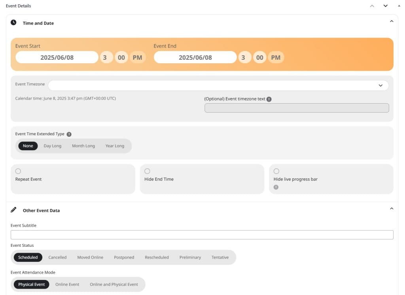Select Year Long extended type
The height and width of the screenshot is (295, 405).
[x=115, y=146]
